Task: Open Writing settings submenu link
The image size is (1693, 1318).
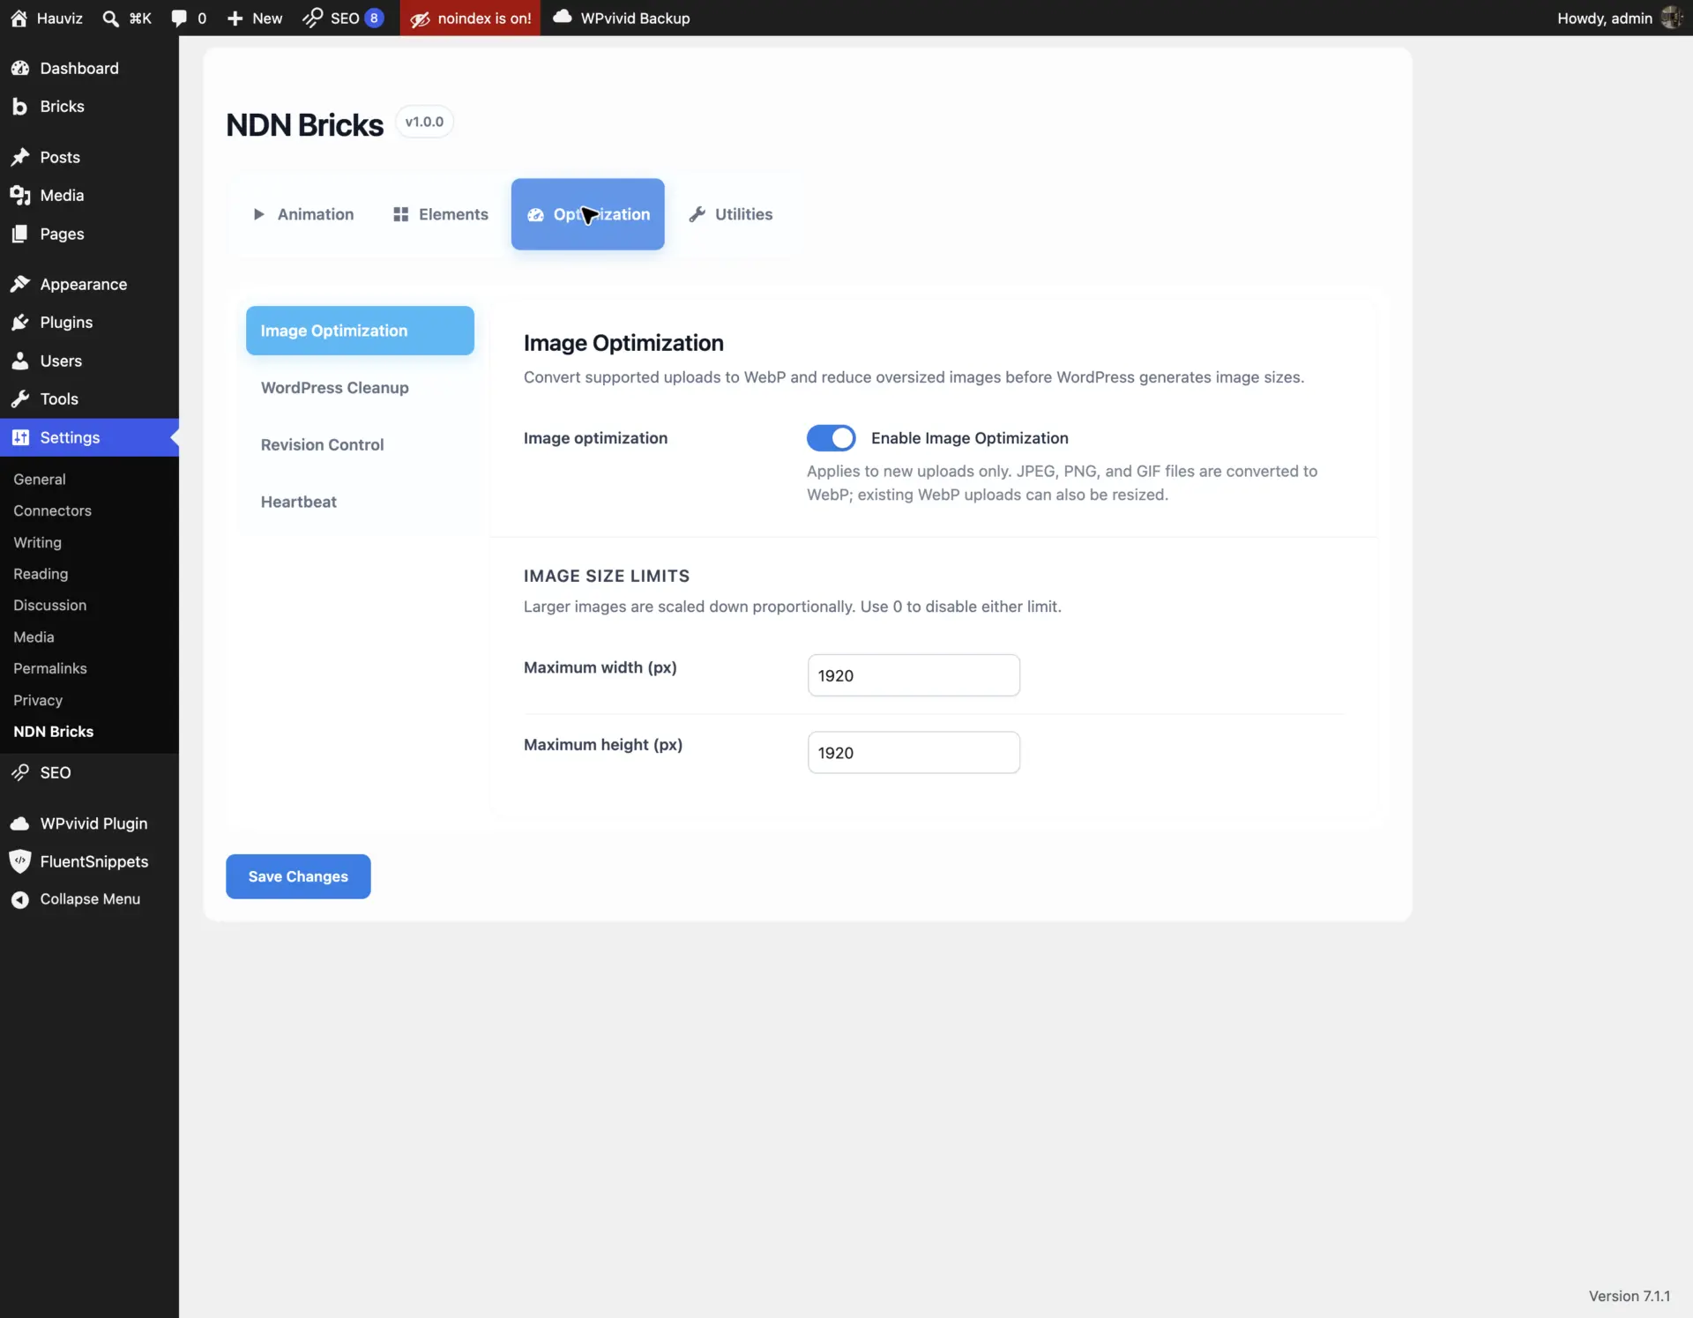Action: (x=37, y=543)
